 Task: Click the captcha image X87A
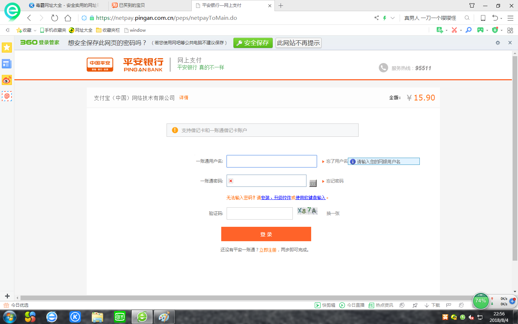pyautogui.click(x=308, y=211)
